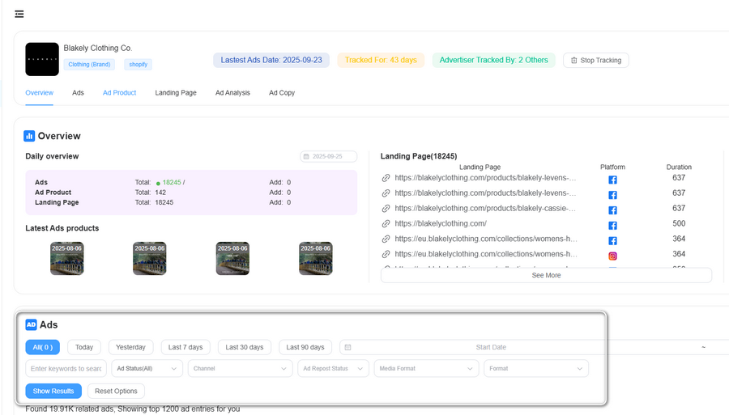Click the keyword search input
This screenshot has height=415, width=729.
66,369
